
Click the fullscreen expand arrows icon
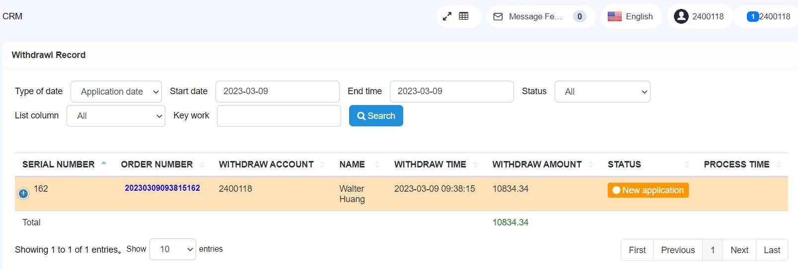[x=447, y=16]
